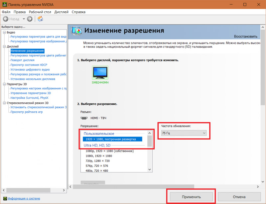Screen dimensions: 266x204
Task: Click the Изменение разрешения header icon
Action: pos(76,31)
